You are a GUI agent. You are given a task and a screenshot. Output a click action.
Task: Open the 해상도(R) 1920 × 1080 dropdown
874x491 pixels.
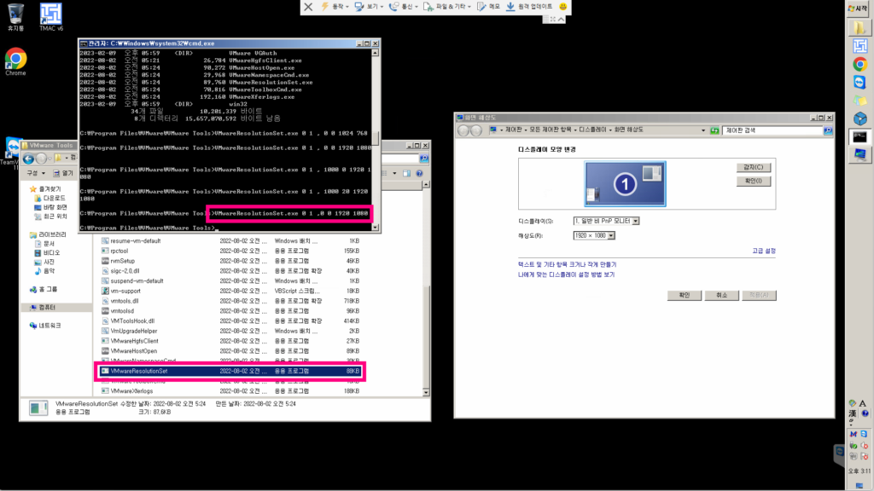[x=594, y=235]
